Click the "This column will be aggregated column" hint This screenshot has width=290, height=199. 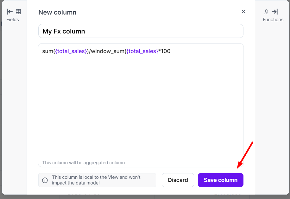tap(83, 163)
